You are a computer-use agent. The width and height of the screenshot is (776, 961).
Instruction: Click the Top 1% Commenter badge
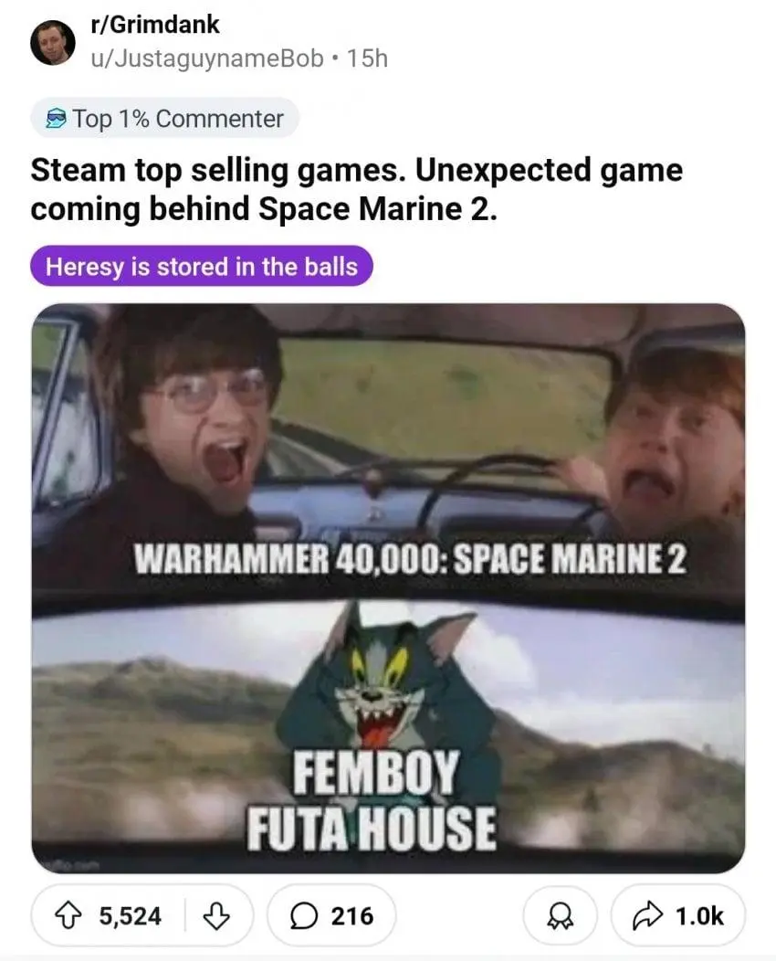click(x=164, y=118)
